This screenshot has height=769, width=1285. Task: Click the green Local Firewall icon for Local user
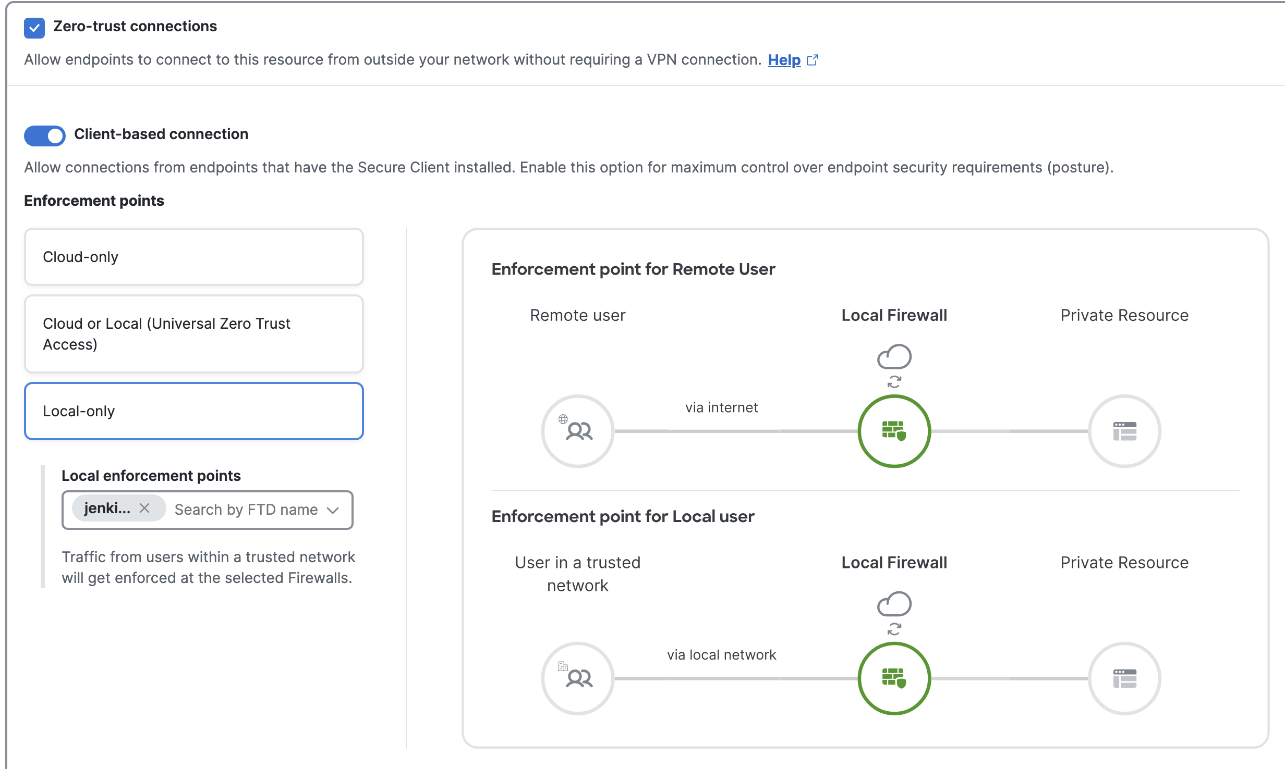click(894, 678)
